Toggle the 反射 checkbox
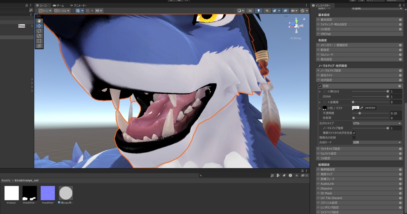The image size is (407, 214). [320, 86]
